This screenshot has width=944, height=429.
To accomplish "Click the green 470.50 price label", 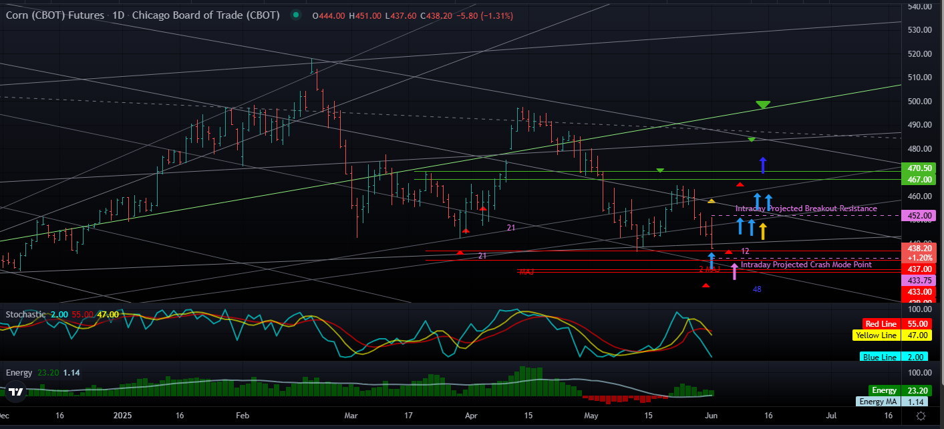I will point(920,168).
